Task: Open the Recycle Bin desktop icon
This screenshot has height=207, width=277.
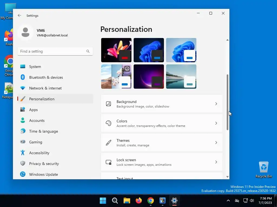Action: (x=263, y=169)
